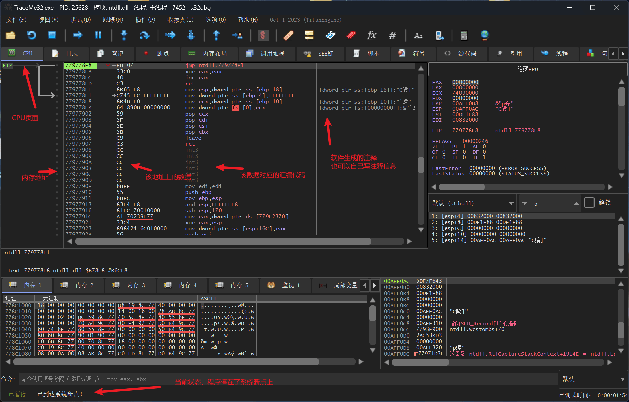
Task: Click the run till return icon
Action: pyautogui.click(x=216, y=35)
